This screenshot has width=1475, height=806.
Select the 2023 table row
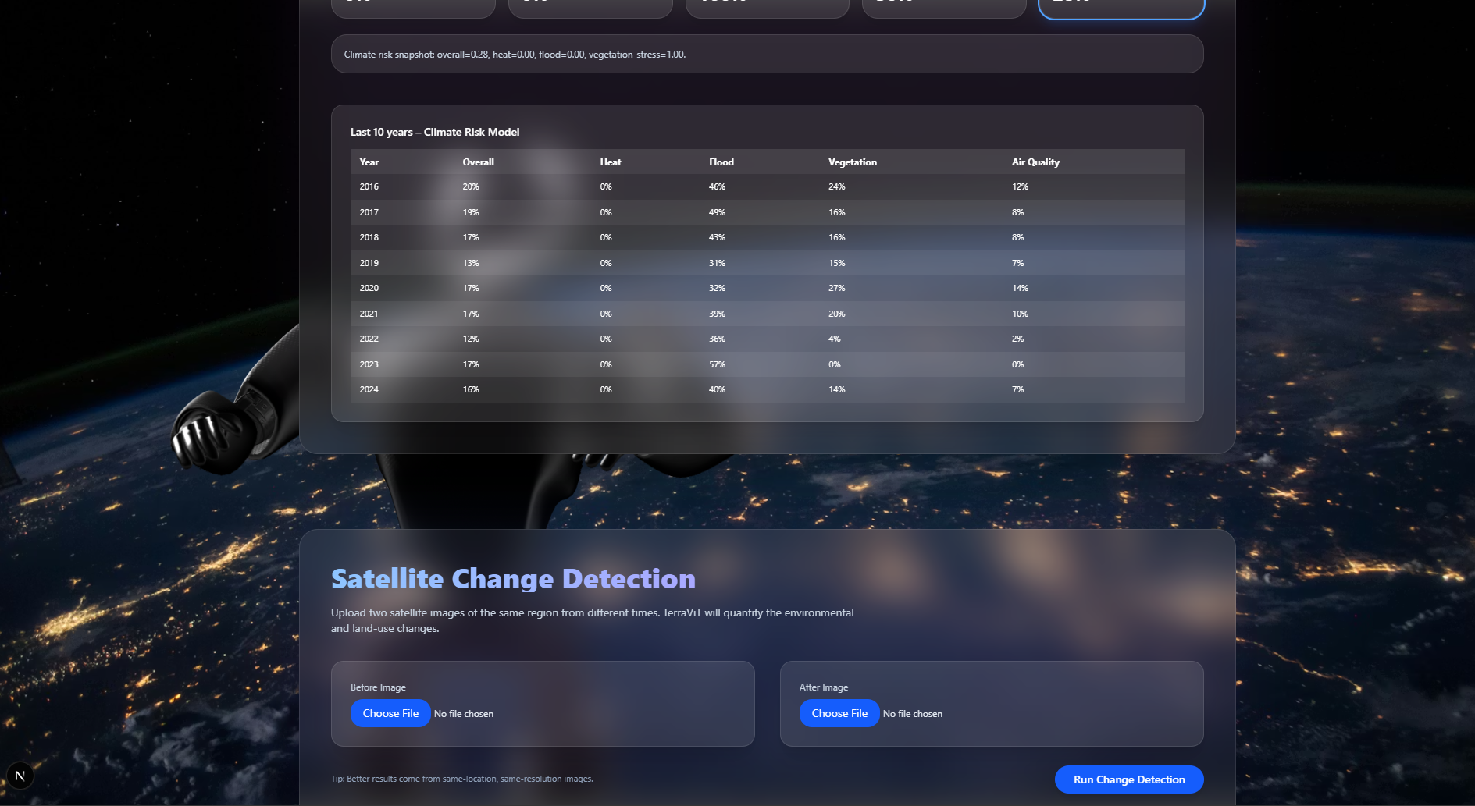click(x=767, y=364)
